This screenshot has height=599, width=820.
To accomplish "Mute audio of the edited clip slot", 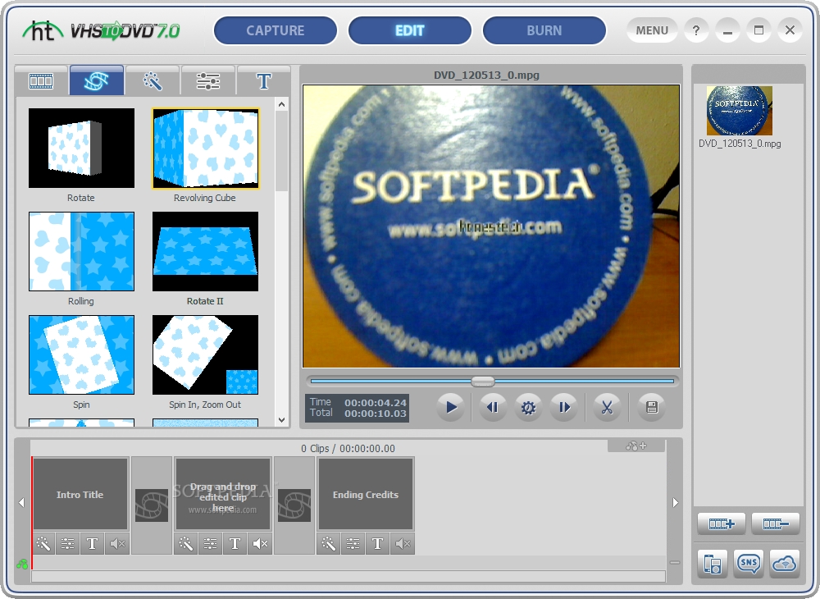I will coord(260,544).
